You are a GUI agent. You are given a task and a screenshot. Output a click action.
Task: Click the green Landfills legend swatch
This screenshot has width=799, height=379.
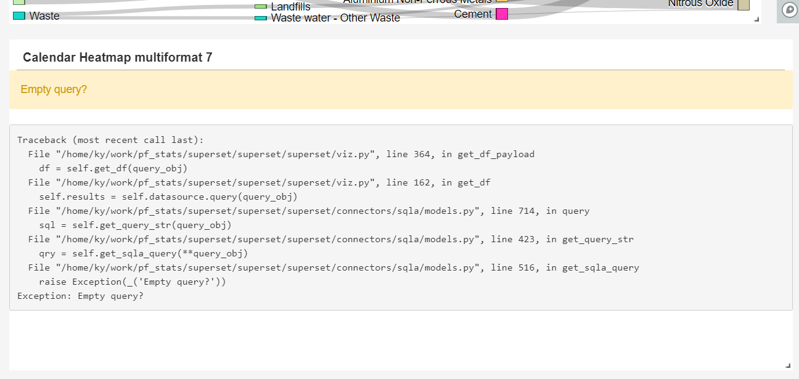point(261,7)
